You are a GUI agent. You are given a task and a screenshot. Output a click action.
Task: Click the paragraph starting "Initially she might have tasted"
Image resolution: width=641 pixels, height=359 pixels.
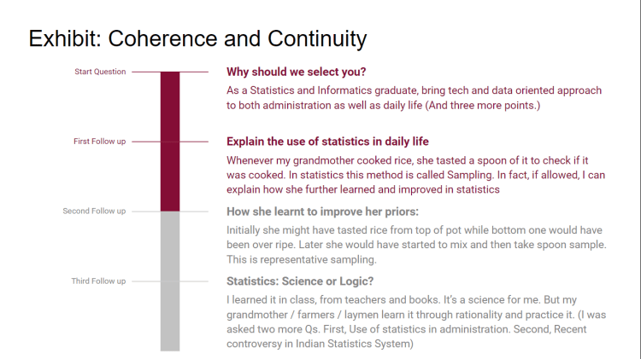click(x=416, y=245)
